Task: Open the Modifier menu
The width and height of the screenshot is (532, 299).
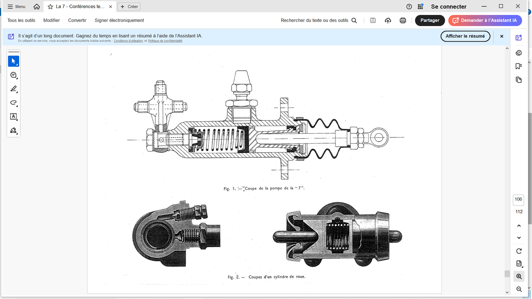Action: click(x=52, y=20)
